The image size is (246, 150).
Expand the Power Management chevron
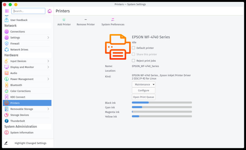tap(48, 79)
